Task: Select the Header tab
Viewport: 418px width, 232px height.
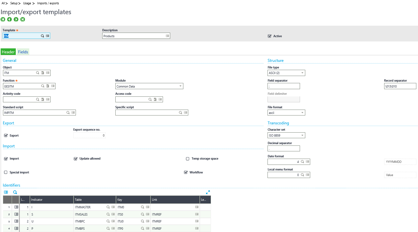Action: [8, 52]
